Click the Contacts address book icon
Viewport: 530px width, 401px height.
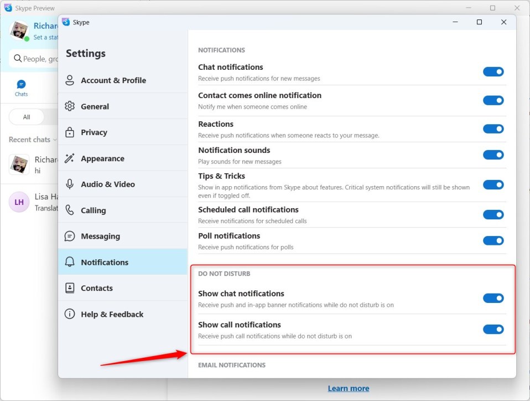(70, 288)
